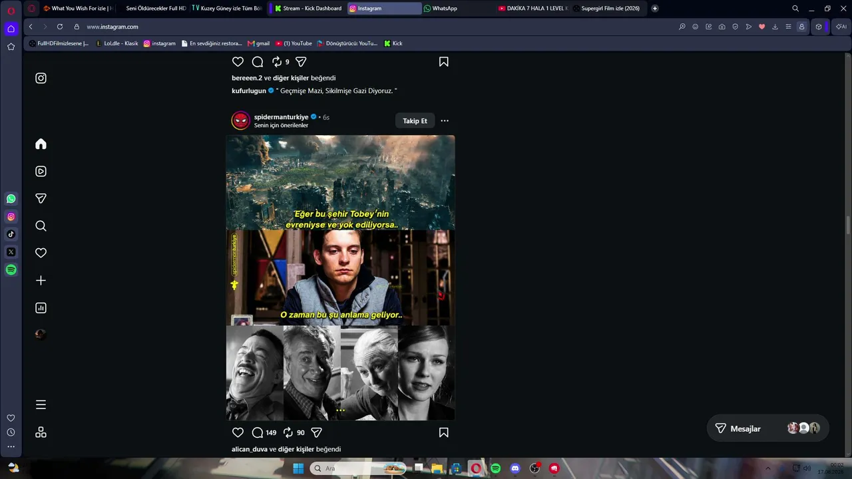Image resolution: width=852 pixels, height=479 pixels.
Task: Click the Instagram logo in the sidebar
Action: click(41, 78)
